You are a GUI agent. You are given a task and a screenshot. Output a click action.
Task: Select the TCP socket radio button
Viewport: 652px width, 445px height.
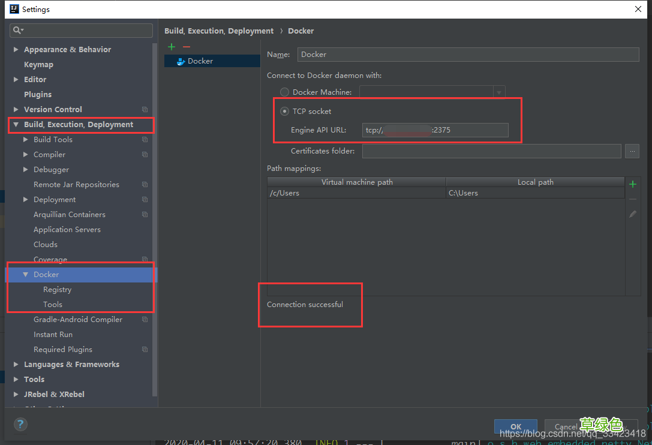pyautogui.click(x=284, y=111)
